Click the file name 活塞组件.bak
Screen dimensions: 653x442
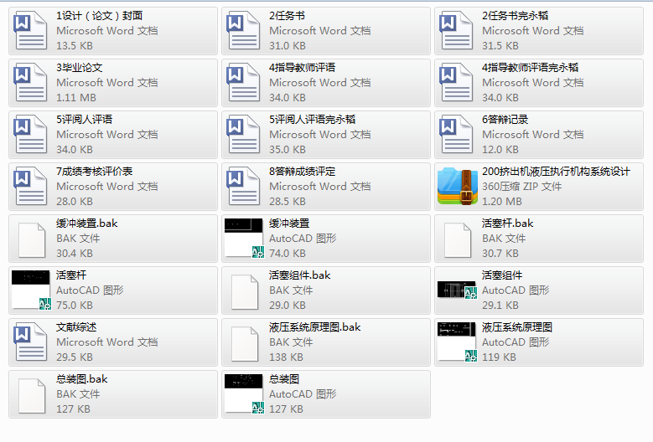coord(300,275)
